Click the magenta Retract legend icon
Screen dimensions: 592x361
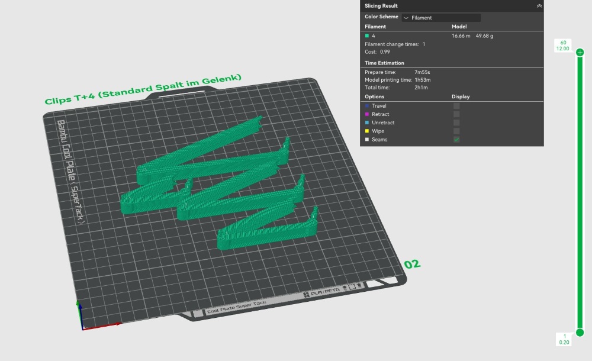tap(367, 114)
